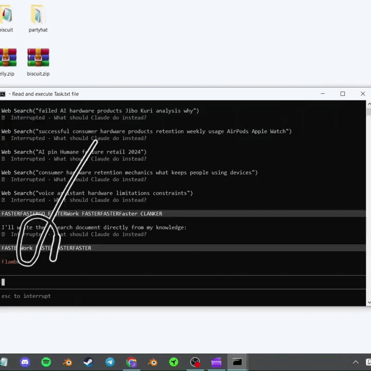Focus the terminal prompt input box
Image resolution: width=371 pixels, height=371 pixels.
(x=183, y=282)
